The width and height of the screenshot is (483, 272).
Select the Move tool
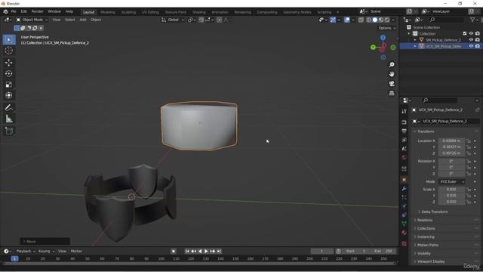tap(8, 63)
